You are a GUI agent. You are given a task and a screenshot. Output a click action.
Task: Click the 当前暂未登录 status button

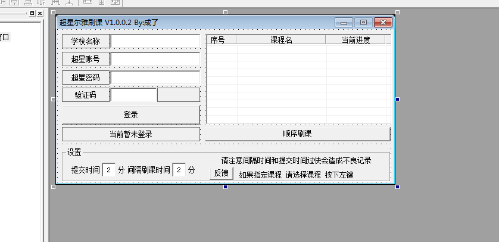tap(131, 134)
